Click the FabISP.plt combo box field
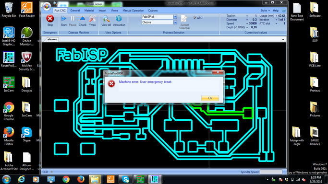 (x=158, y=17)
